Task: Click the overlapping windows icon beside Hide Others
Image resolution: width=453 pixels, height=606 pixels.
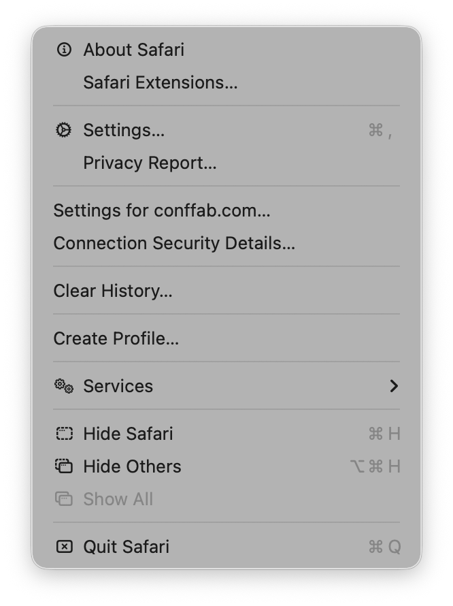Action: pyautogui.click(x=64, y=466)
